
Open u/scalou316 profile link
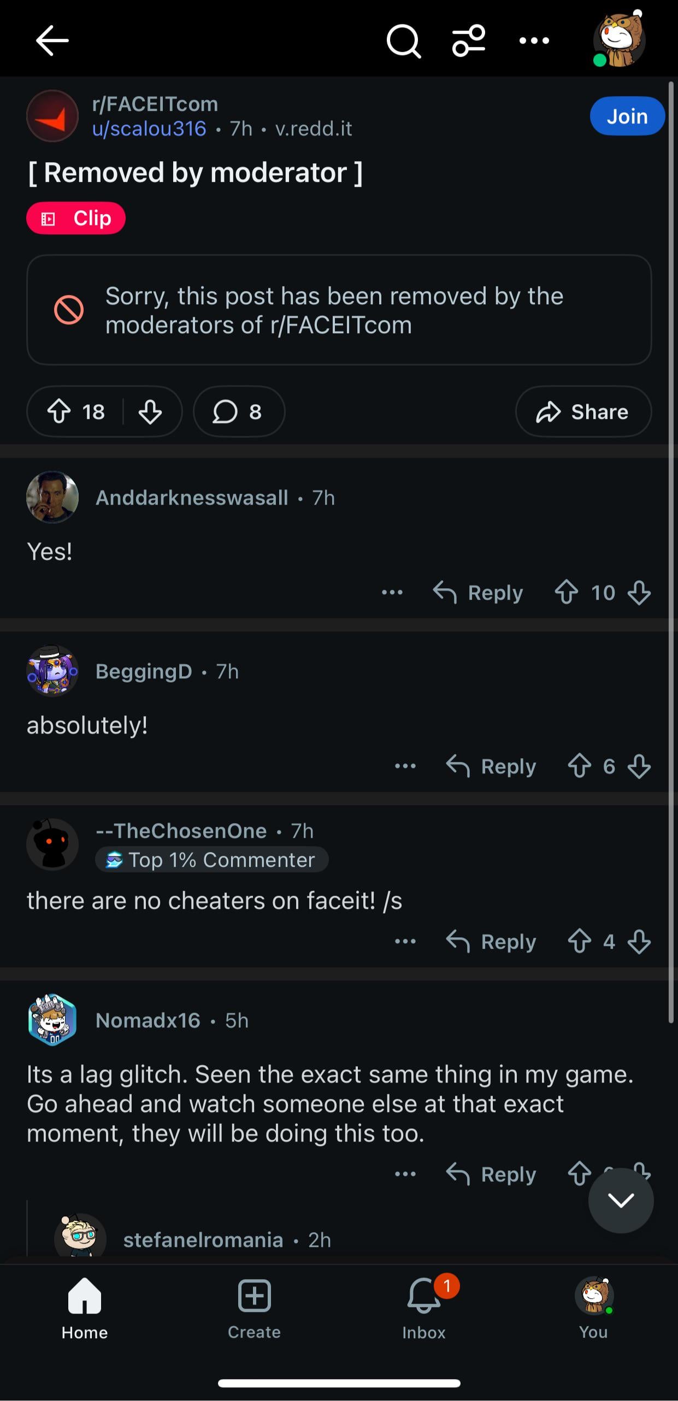coord(149,129)
